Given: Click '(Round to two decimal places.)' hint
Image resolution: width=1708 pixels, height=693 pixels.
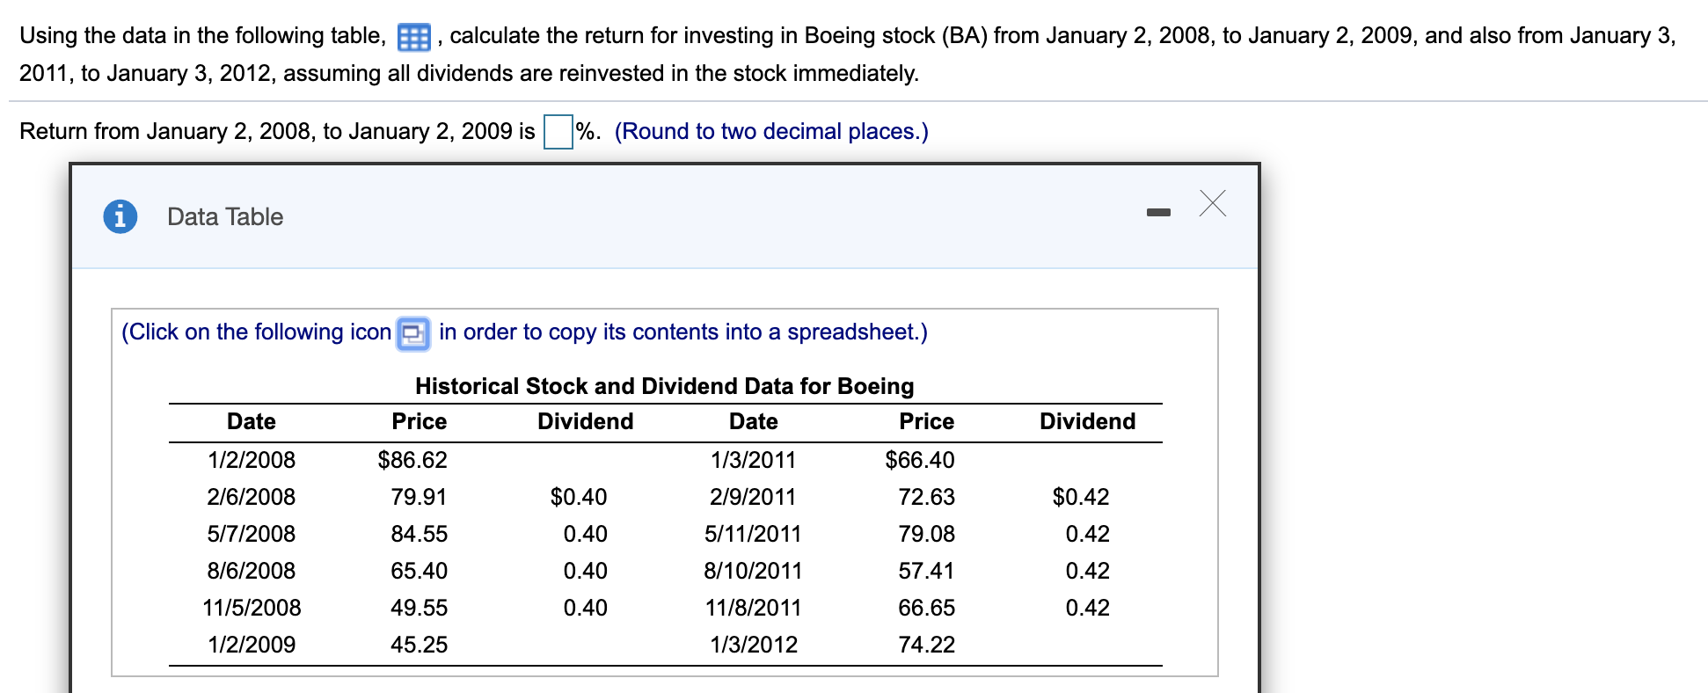Looking at the screenshot, I should 771,131.
